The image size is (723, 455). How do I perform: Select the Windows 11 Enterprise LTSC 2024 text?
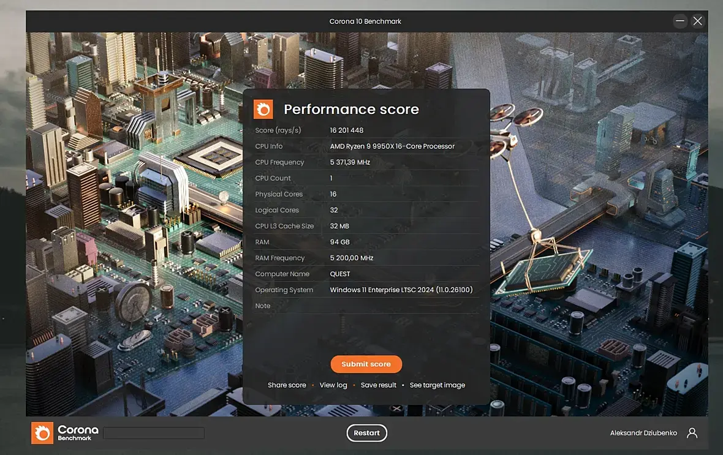point(401,290)
